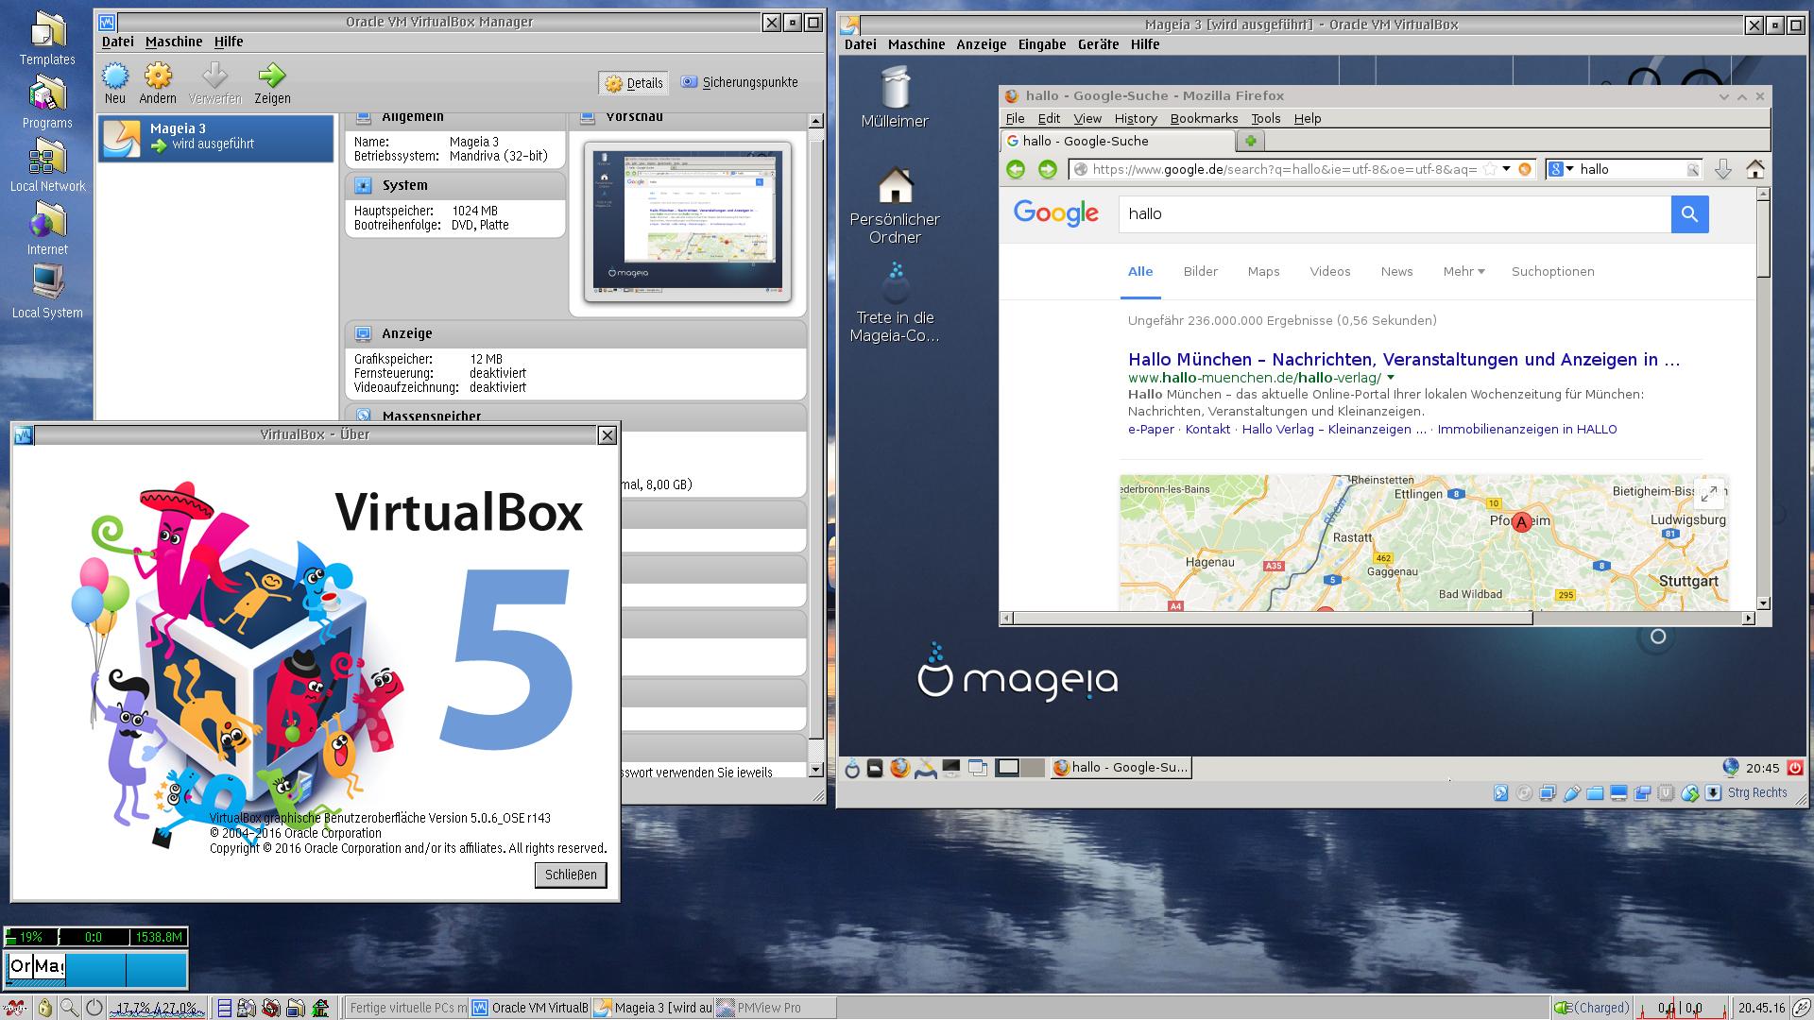Click Firefox horizontal scrollbar
This screenshot has height=1020, width=1814.
(x=1377, y=619)
